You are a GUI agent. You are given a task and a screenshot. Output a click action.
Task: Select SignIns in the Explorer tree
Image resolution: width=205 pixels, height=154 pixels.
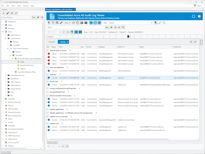coord(23,69)
